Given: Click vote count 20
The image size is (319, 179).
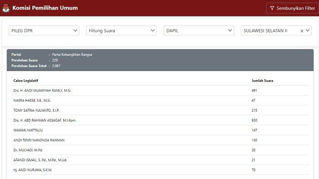Looking at the screenshot, I should tap(253, 150).
